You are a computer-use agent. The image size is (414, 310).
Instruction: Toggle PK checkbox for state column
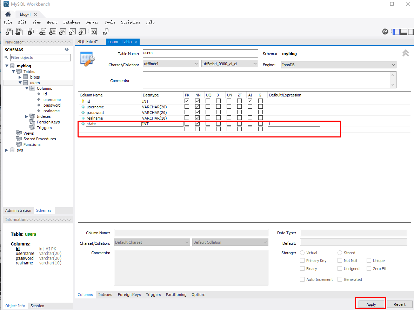(x=187, y=123)
